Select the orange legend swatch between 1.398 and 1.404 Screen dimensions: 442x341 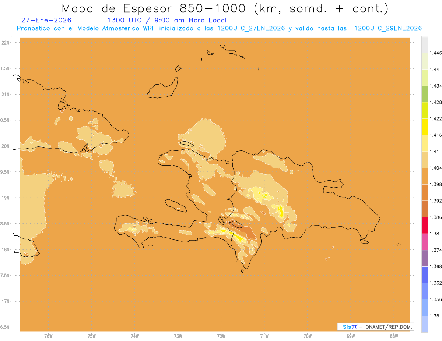point(425,176)
